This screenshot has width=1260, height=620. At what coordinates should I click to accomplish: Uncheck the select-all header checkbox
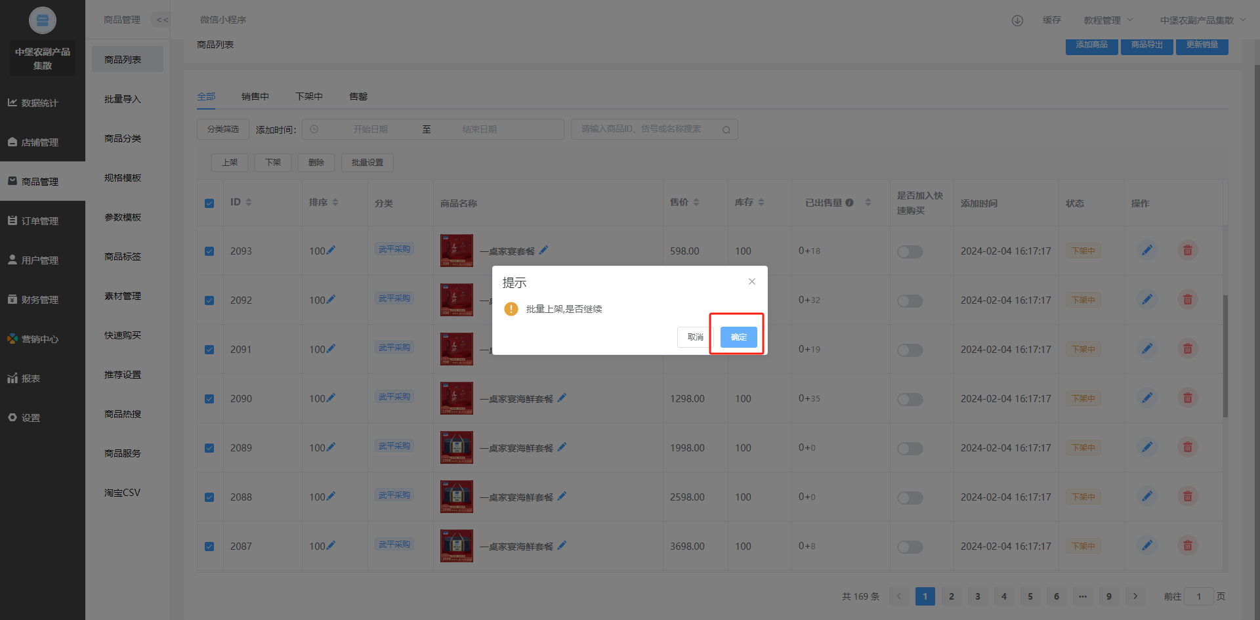click(209, 203)
